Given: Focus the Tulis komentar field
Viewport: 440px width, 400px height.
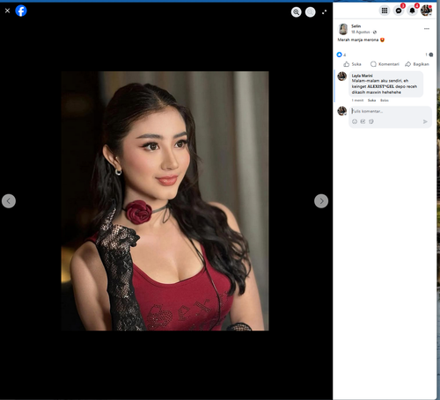Looking at the screenshot, I should [x=390, y=112].
